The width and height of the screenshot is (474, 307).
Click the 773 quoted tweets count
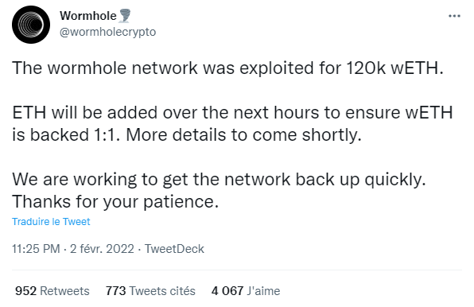[115, 291]
